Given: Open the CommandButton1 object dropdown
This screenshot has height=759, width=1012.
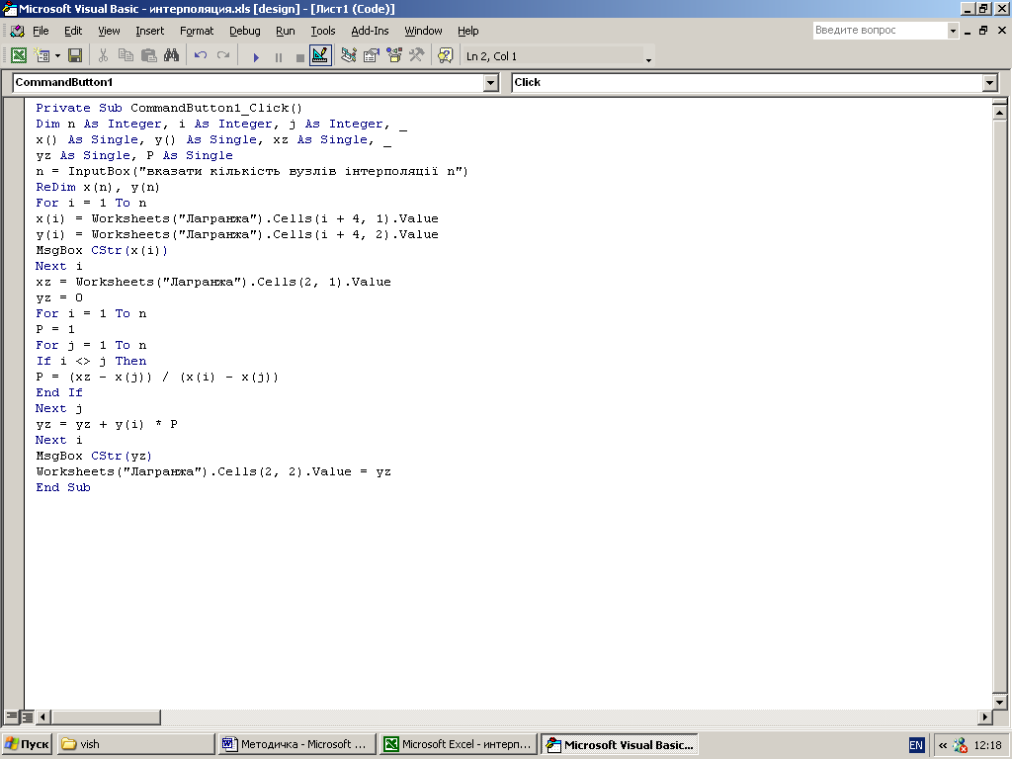Looking at the screenshot, I should click(x=490, y=83).
